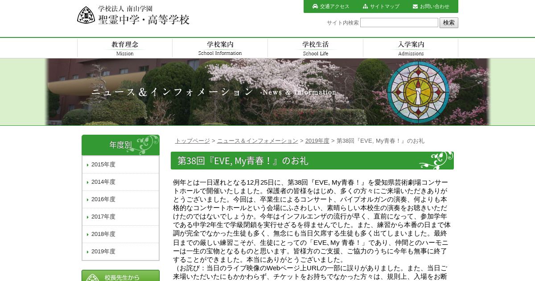The width and height of the screenshot is (535, 281).
Task: Click the school emblem logo
Action: click(86, 15)
